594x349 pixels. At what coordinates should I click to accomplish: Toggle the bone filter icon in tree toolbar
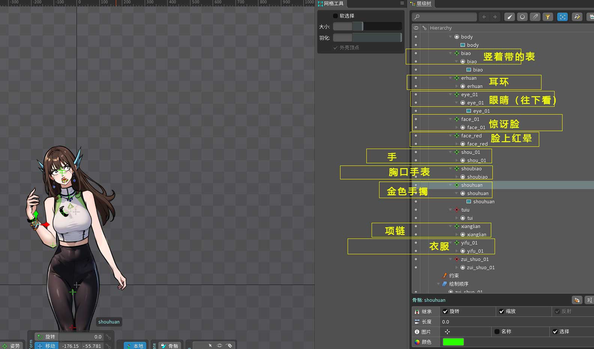click(509, 17)
